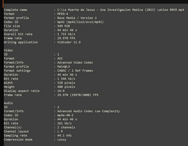
Task: Click the "Display aspect ratio" label
Action: click(x=22, y=91)
